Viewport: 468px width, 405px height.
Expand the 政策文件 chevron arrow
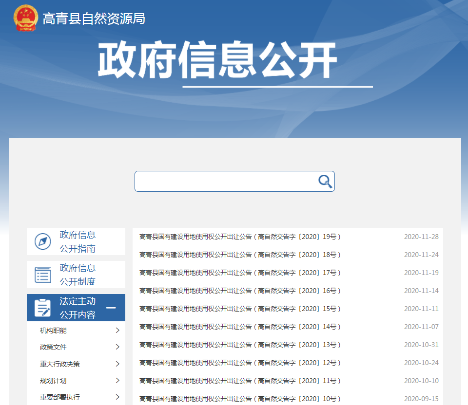coord(117,347)
